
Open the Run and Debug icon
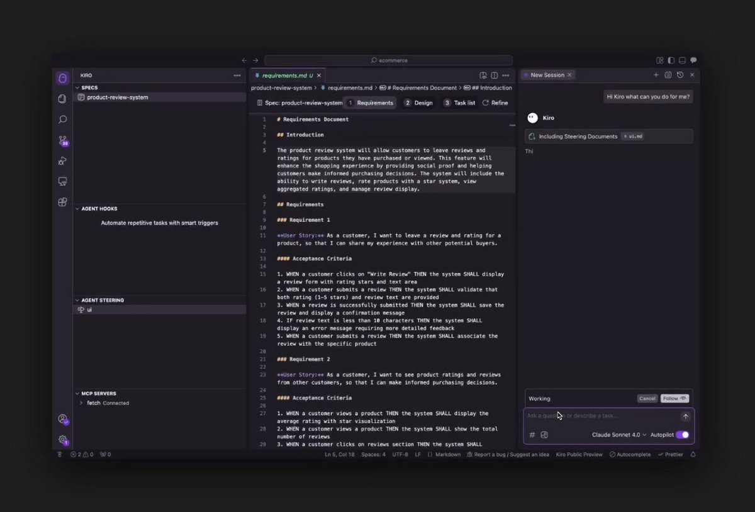pyautogui.click(x=62, y=161)
